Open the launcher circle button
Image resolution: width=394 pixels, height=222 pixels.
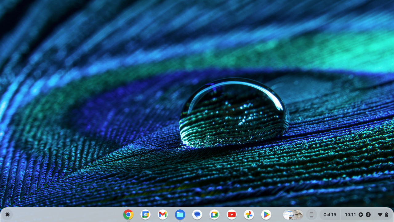[x=7, y=215]
